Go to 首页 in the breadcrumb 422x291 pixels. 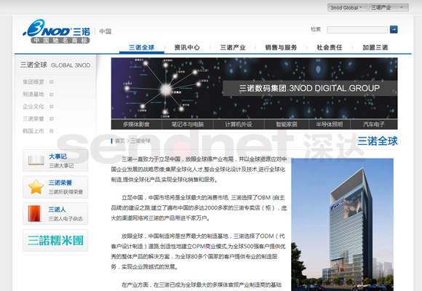[120, 141]
